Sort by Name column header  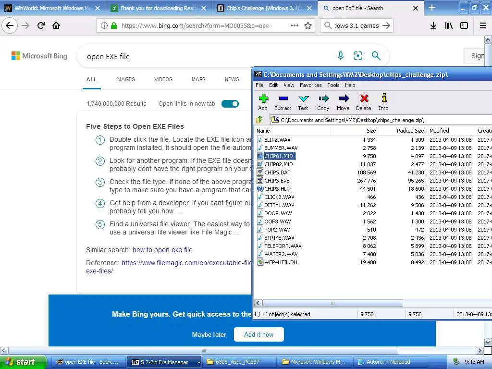[x=293, y=131]
